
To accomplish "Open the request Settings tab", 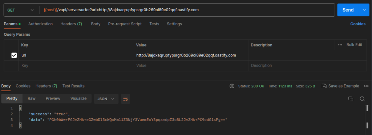I will [x=174, y=24].
